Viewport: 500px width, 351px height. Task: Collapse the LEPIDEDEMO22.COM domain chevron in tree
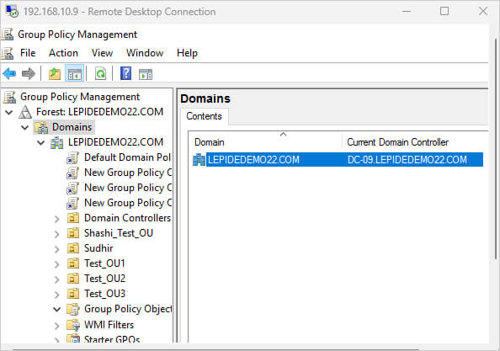coord(40,142)
